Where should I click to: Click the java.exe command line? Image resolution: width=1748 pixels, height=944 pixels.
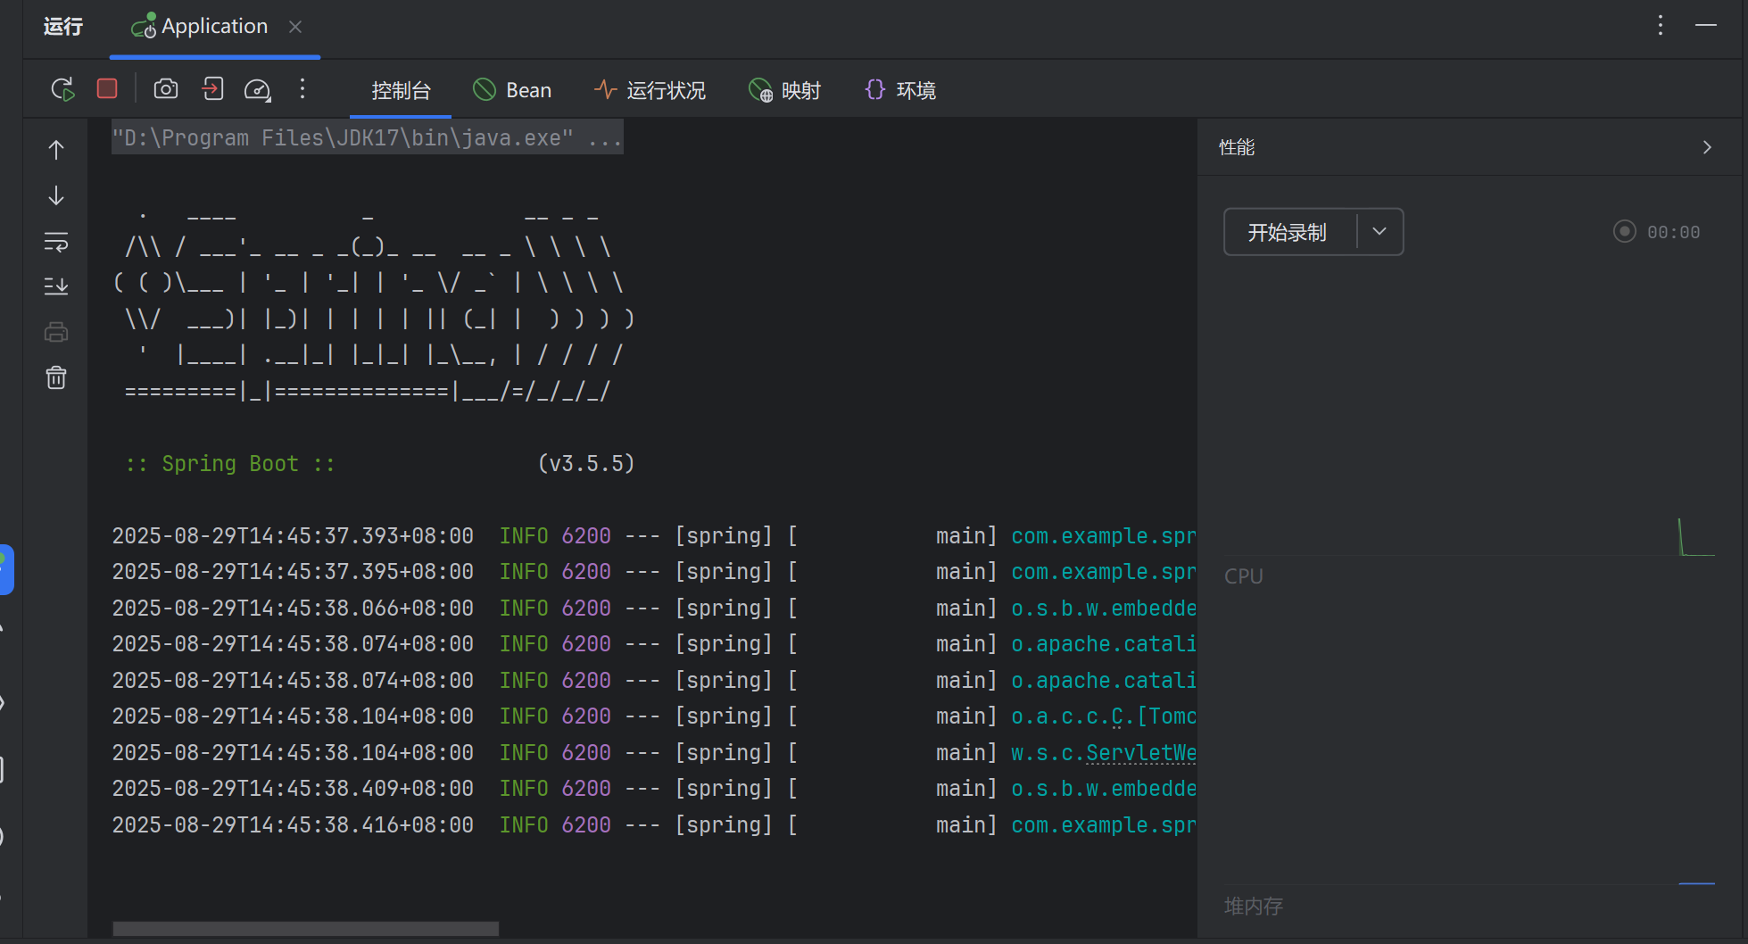pos(367,137)
